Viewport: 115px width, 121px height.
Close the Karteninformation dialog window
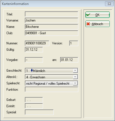pos(109,4)
